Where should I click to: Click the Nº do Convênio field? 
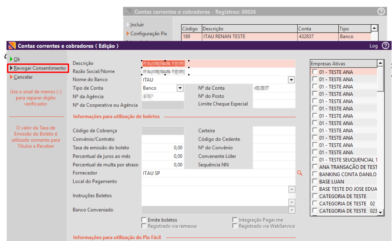click(x=274, y=147)
